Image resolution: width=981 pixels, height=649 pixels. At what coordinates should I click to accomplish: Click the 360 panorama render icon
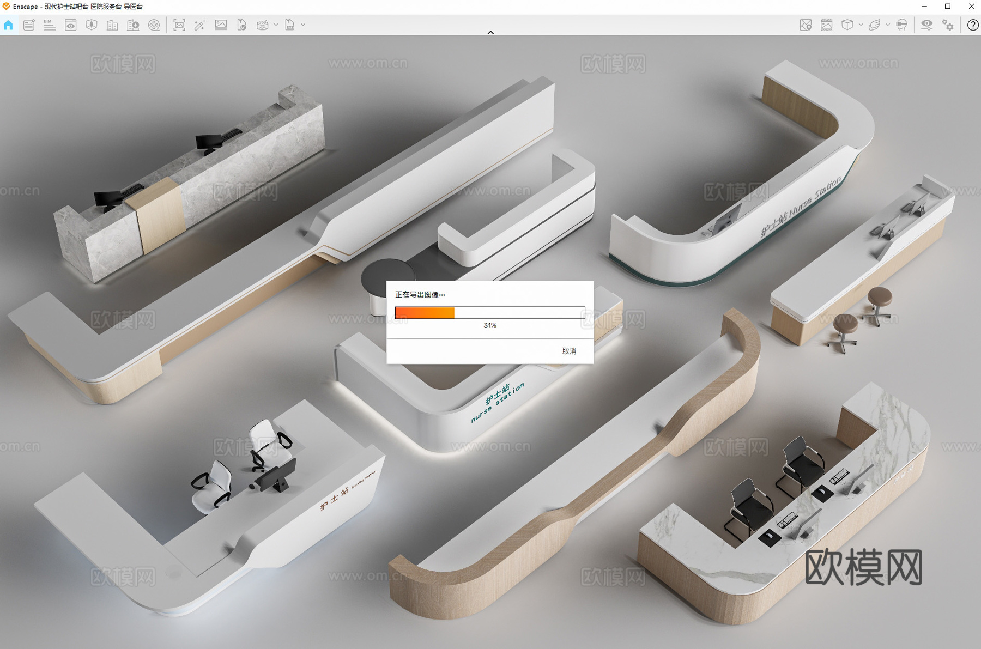[262, 25]
